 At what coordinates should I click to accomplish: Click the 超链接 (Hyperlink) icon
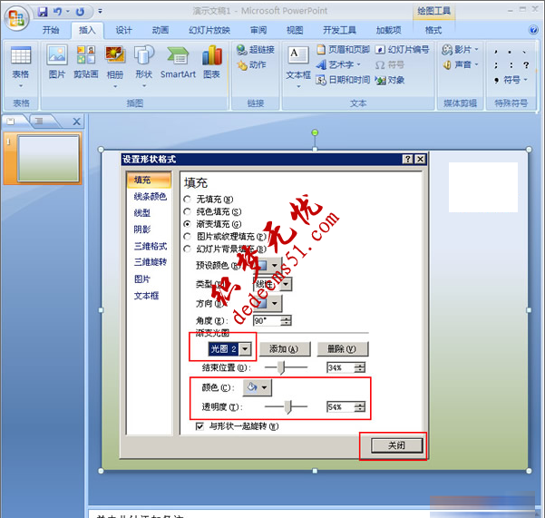click(x=255, y=50)
